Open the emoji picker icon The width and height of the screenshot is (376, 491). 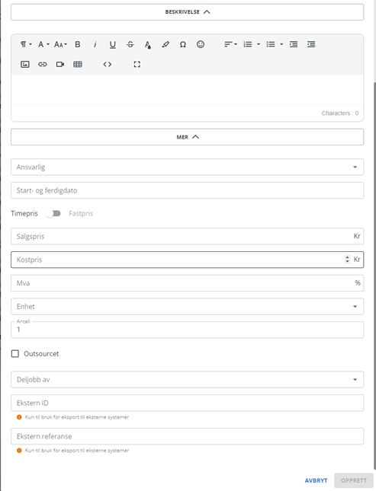(201, 44)
